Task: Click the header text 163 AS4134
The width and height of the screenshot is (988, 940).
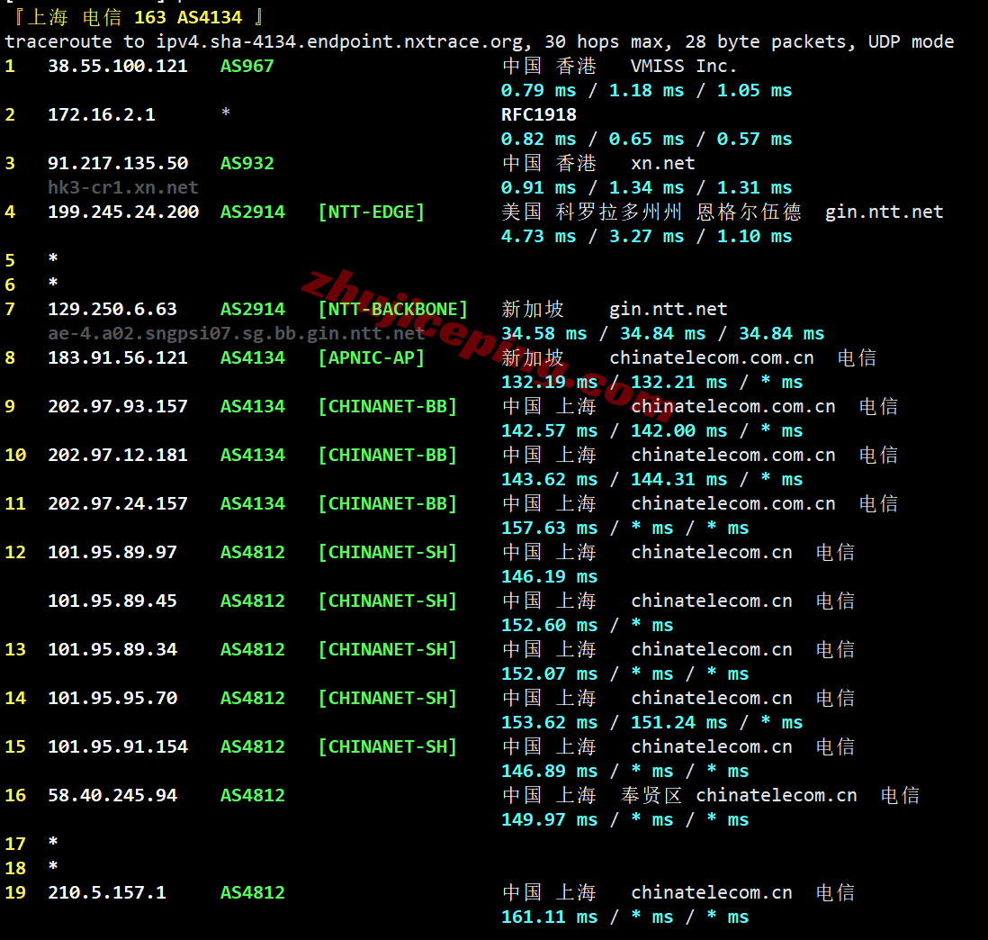Action: (x=188, y=17)
